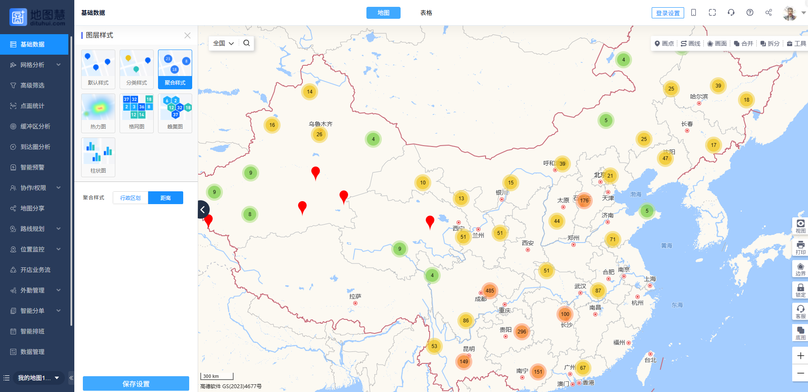This screenshot has width=808, height=392.
Task: Choose the 热力图 heatmap style thumbnail
Action: click(98, 113)
